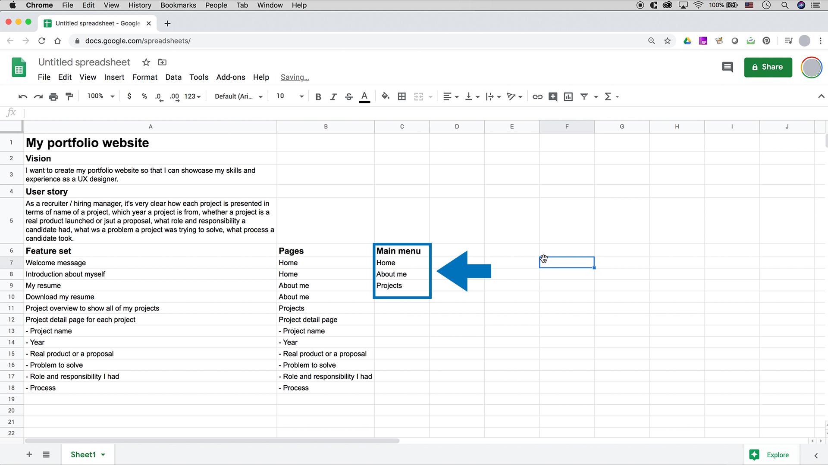
Task: Format as percent
Action: [x=144, y=96]
